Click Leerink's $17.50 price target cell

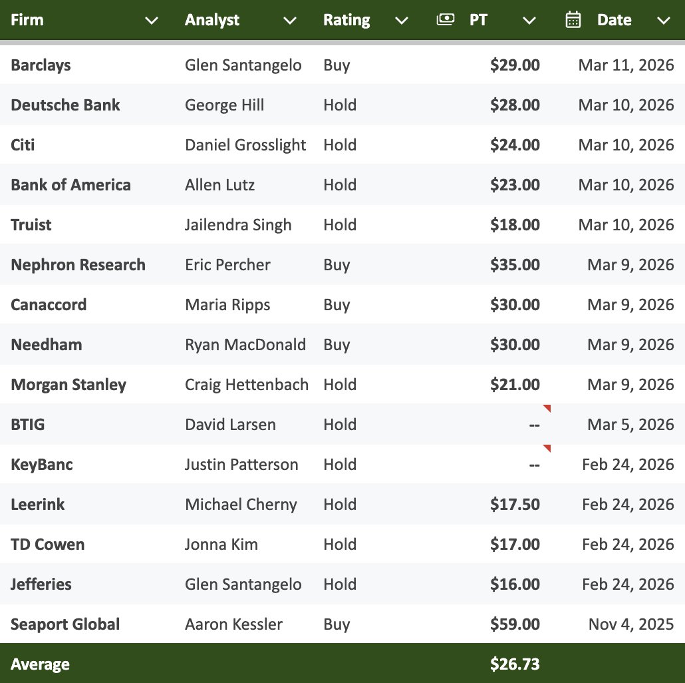(515, 505)
